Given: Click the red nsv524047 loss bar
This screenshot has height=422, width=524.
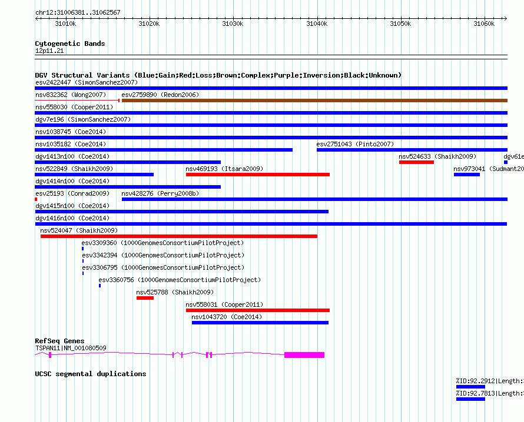Looking at the screenshot, I should pyautogui.click(x=179, y=236).
